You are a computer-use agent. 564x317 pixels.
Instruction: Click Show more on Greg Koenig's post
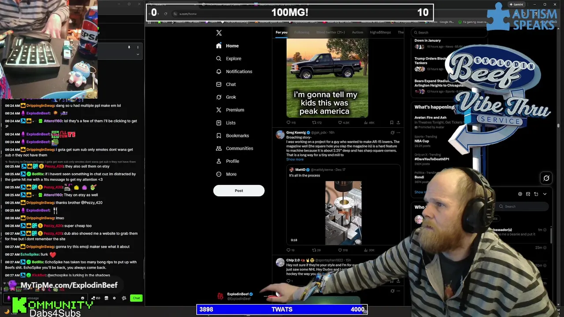[295, 159]
